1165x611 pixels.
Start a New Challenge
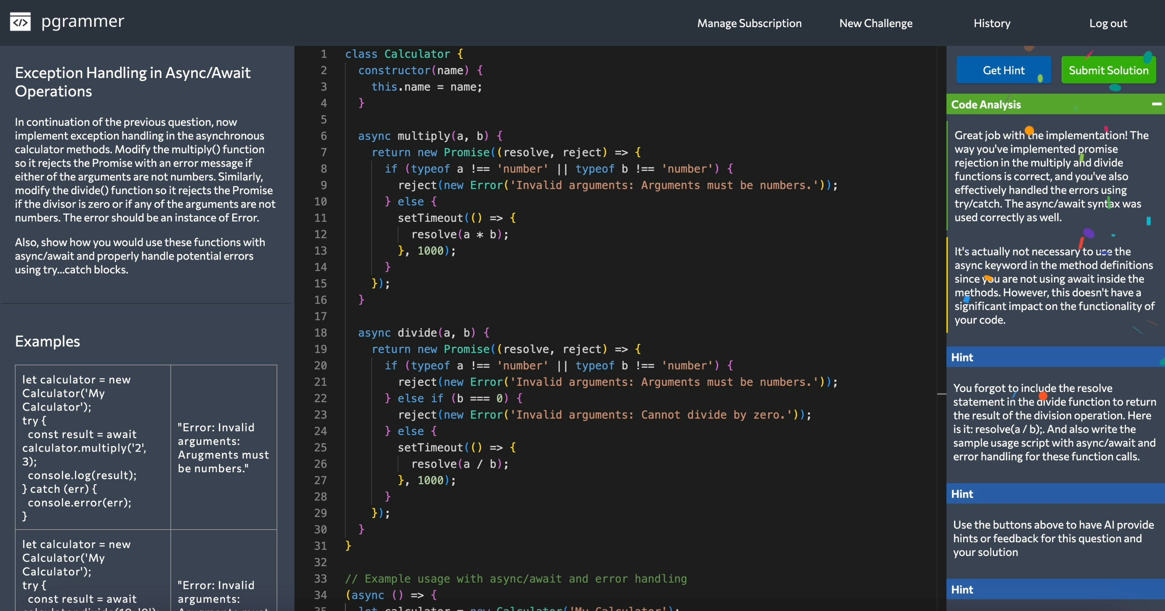click(875, 23)
